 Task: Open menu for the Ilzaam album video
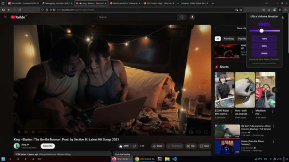pyautogui.click(x=273, y=142)
